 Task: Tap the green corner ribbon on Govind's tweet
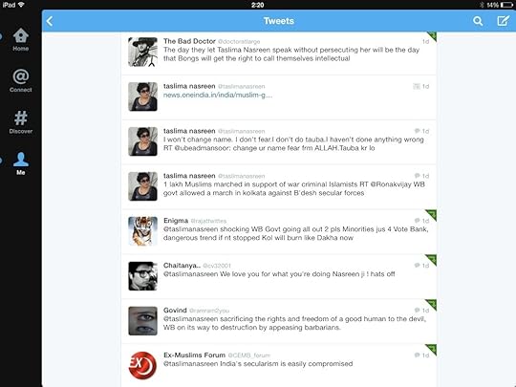(431, 305)
